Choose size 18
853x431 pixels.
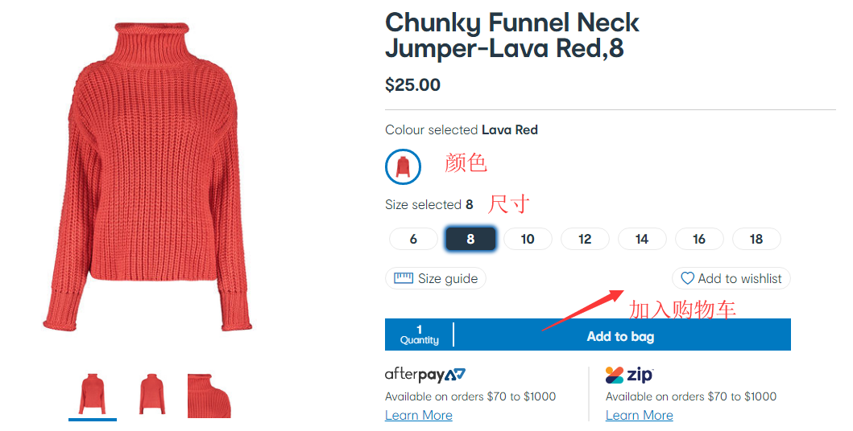coord(756,239)
